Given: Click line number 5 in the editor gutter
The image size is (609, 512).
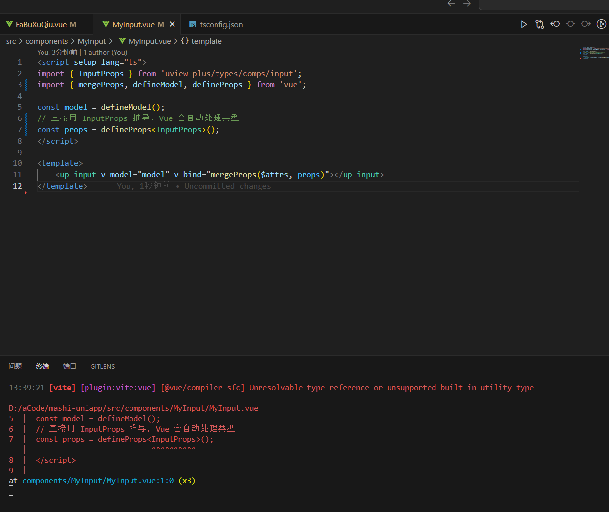Looking at the screenshot, I should [x=20, y=107].
